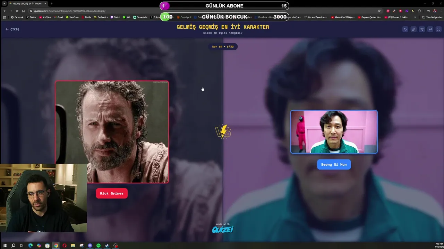444x249 pixels.
Task: Open the browser extensions puzzle icon
Action: point(419,11)
